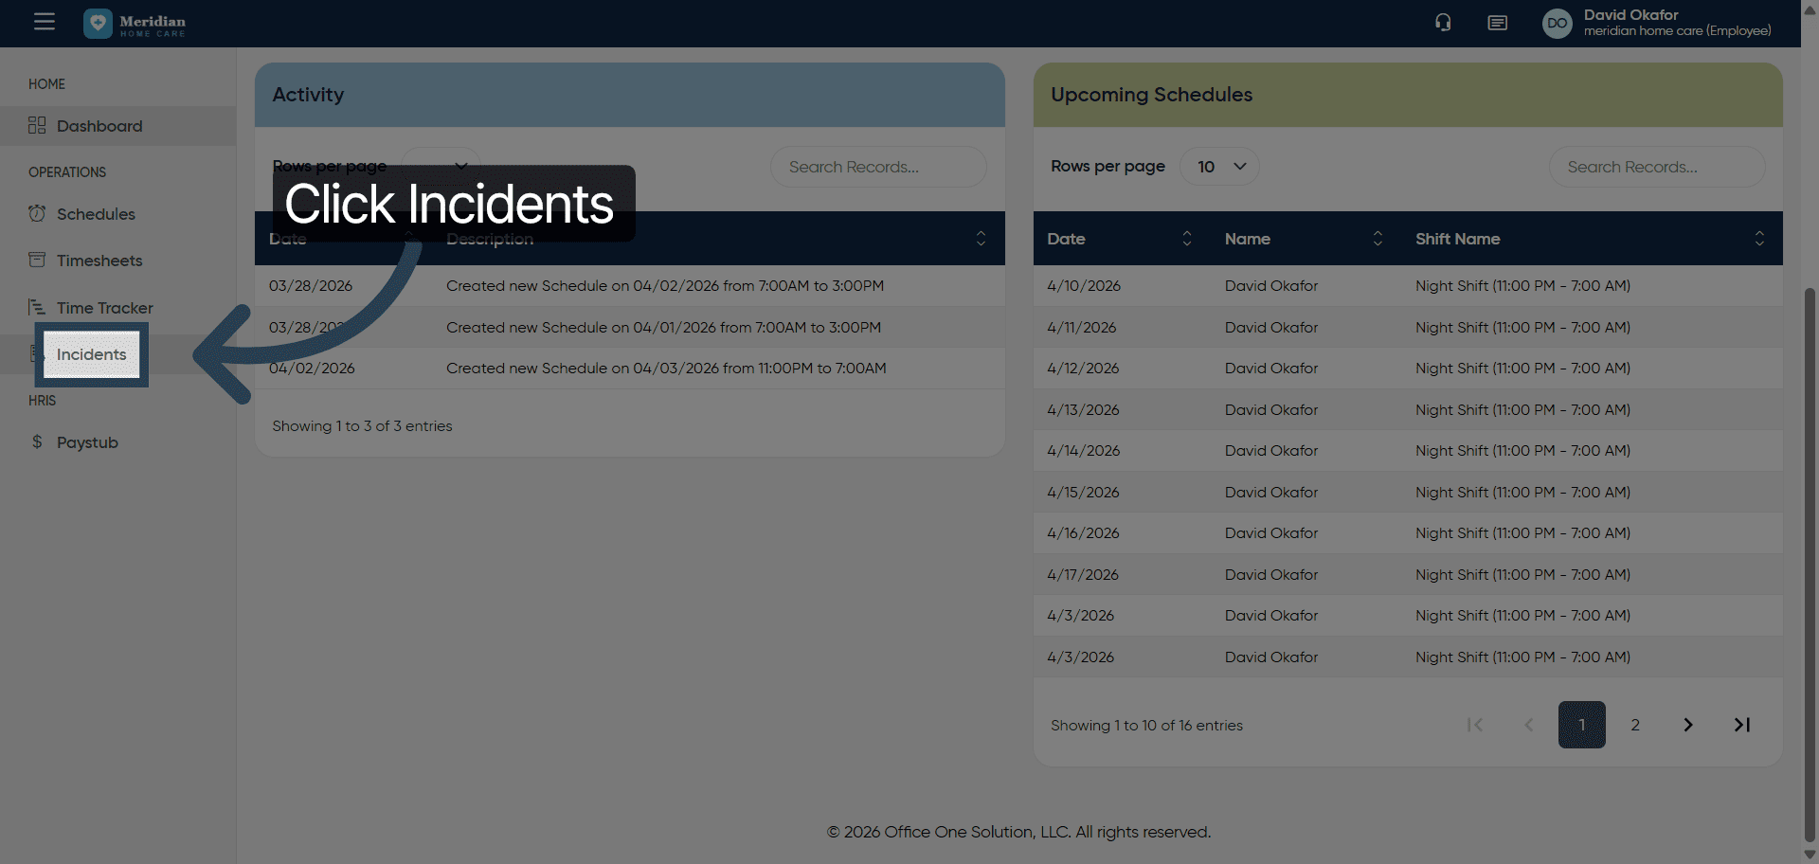The width and height of the screenshot is (1819, 864).
Task: Open the messages chat icon
Action: 1497,23
